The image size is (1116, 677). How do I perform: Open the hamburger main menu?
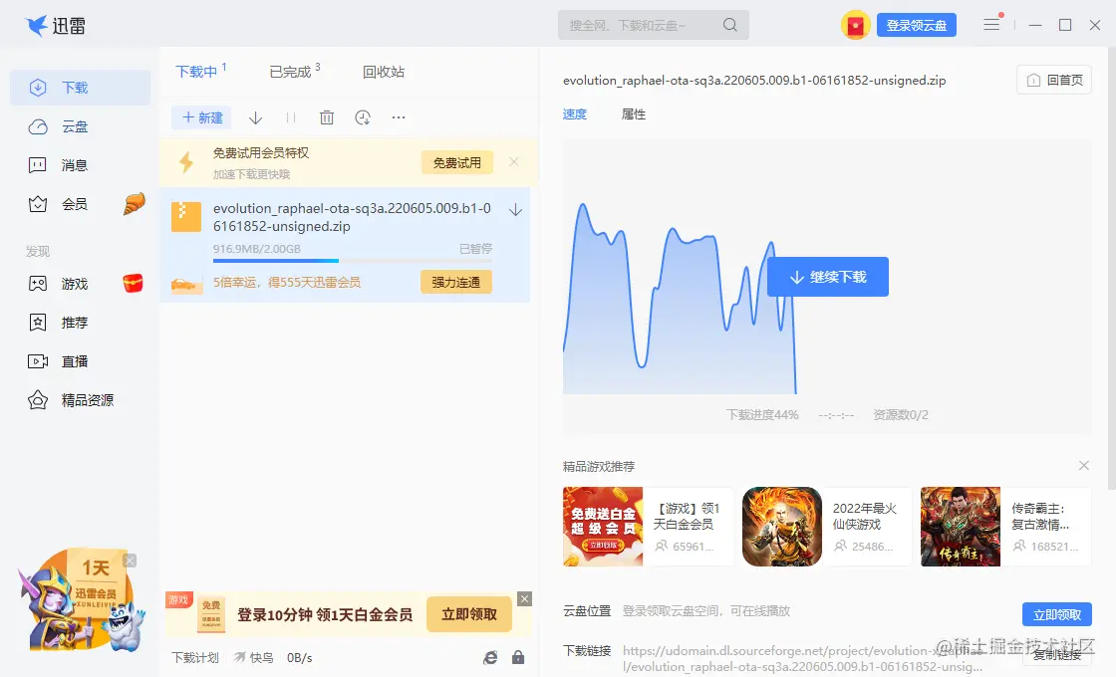point(991,25)
